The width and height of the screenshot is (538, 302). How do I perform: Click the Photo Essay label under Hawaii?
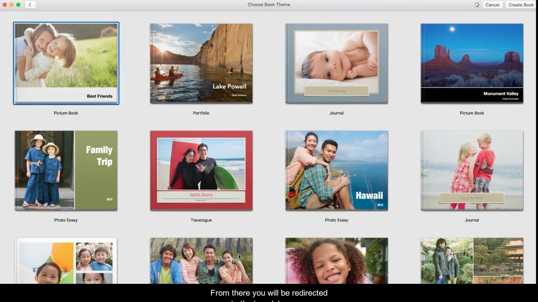(x=337, y=220)
